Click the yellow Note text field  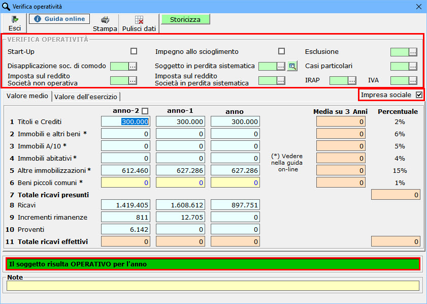213,286
